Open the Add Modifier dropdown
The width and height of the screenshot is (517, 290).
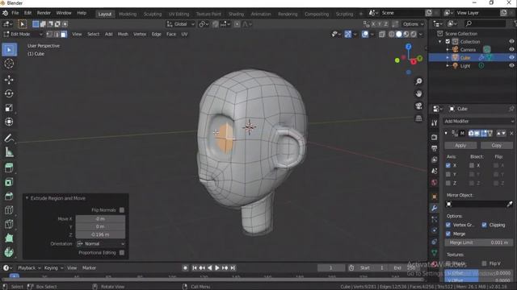pos(479,122)
